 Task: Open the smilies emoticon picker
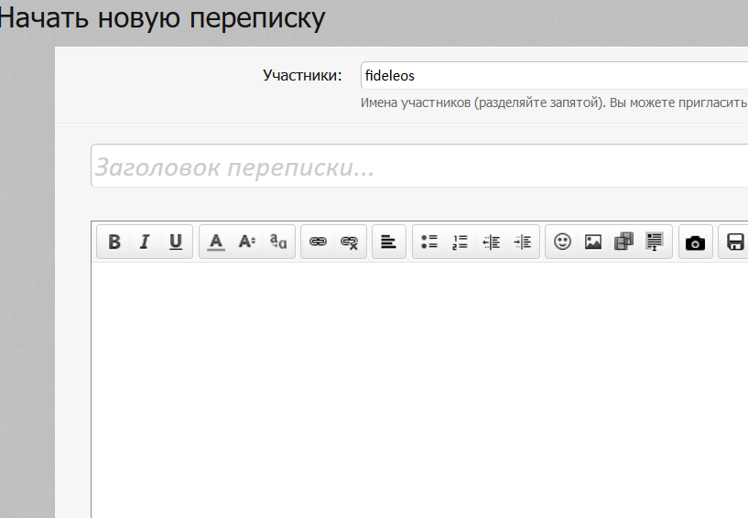coord(562,242)
